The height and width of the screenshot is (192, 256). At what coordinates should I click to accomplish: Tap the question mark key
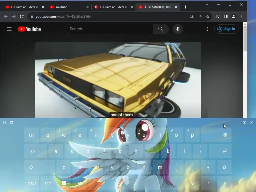pyautogui.click(x=208, y=167)
